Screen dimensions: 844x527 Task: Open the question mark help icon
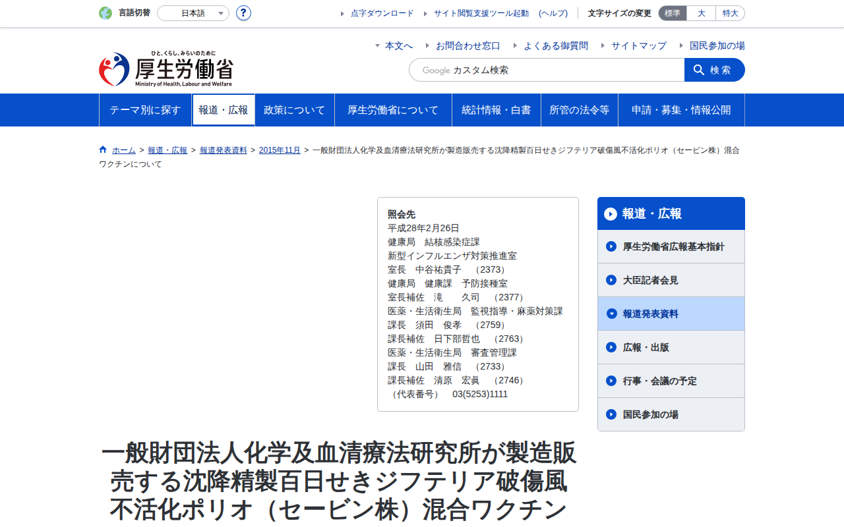coord(243,13)
